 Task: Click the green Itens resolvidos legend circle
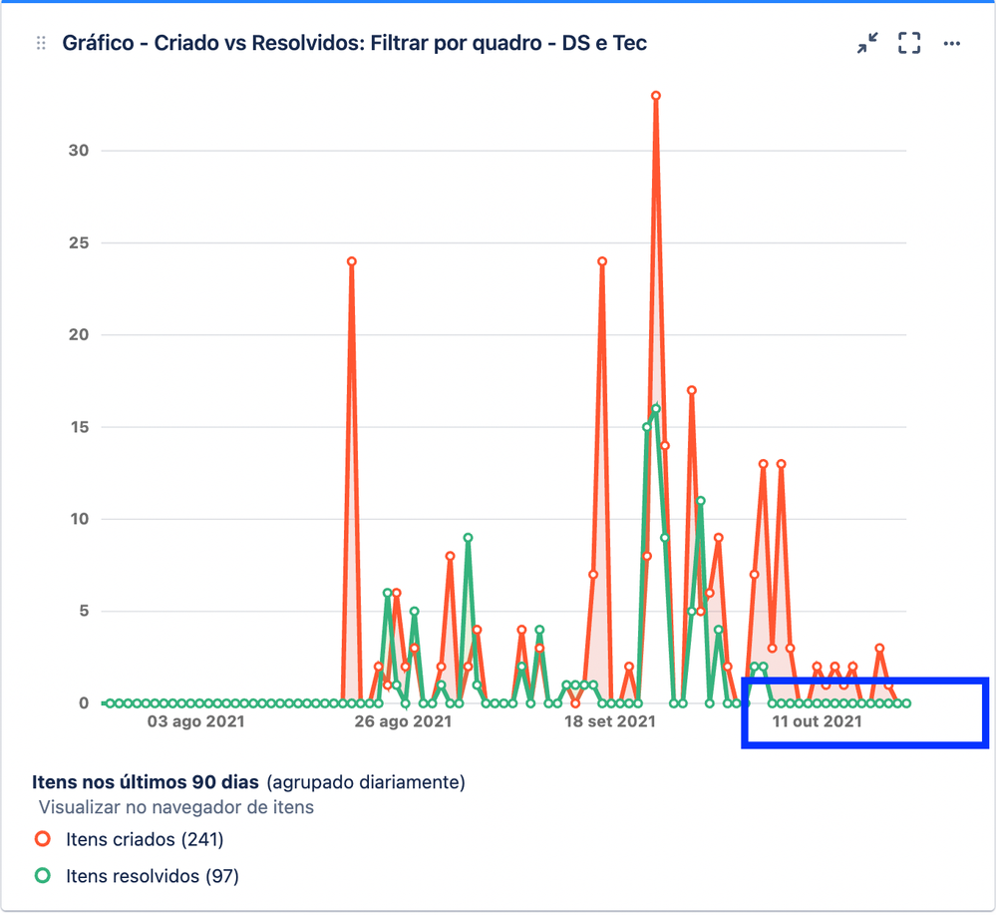coord(43,875)
